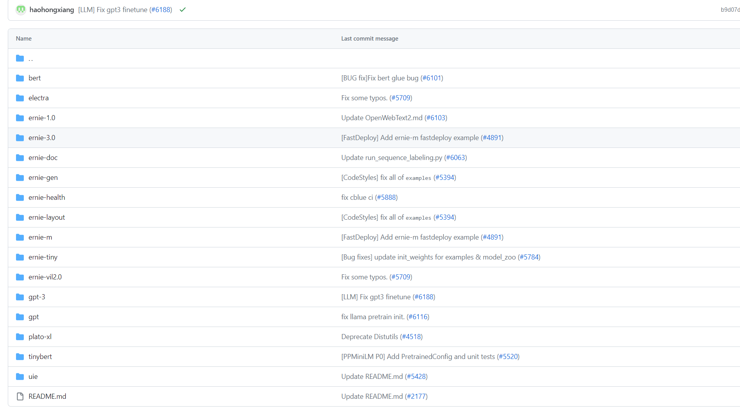This screenshot has height=414, width=740.
Task: Click the ernie-health folder icon
Action: pyautogui.click(x=20, y=197)
